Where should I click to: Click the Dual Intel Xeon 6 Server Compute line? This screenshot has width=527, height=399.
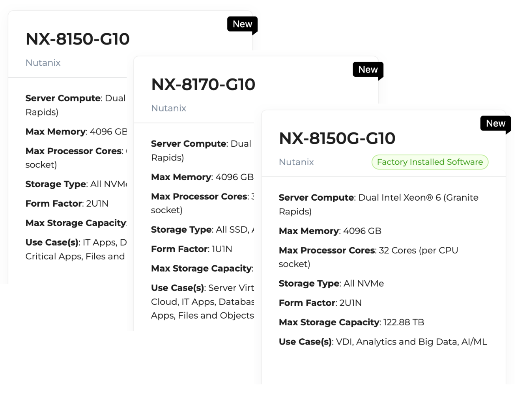tap(378, 198)
